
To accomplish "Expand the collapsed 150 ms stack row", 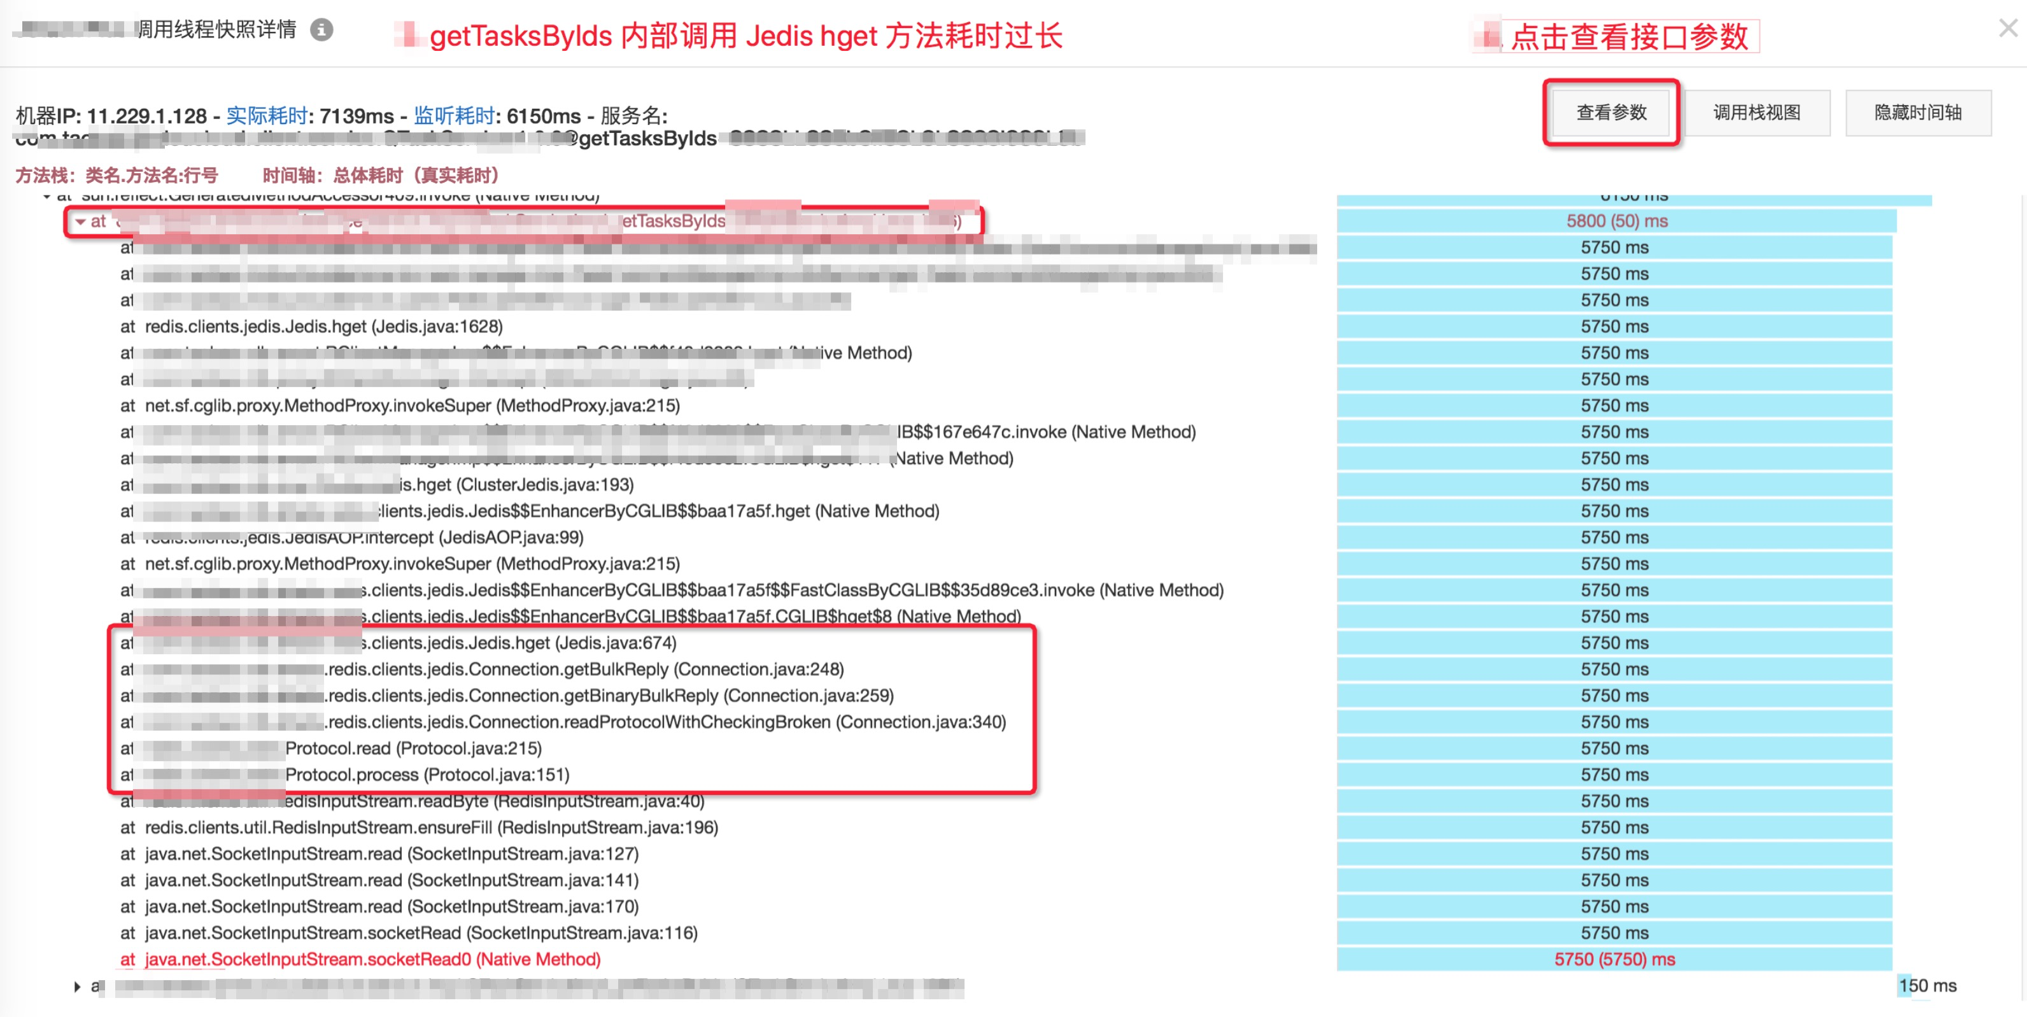I will click(77, 986).
